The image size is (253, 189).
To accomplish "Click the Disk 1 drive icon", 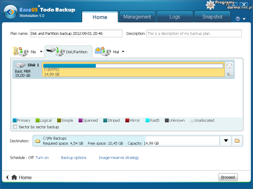I will point(21,65).
